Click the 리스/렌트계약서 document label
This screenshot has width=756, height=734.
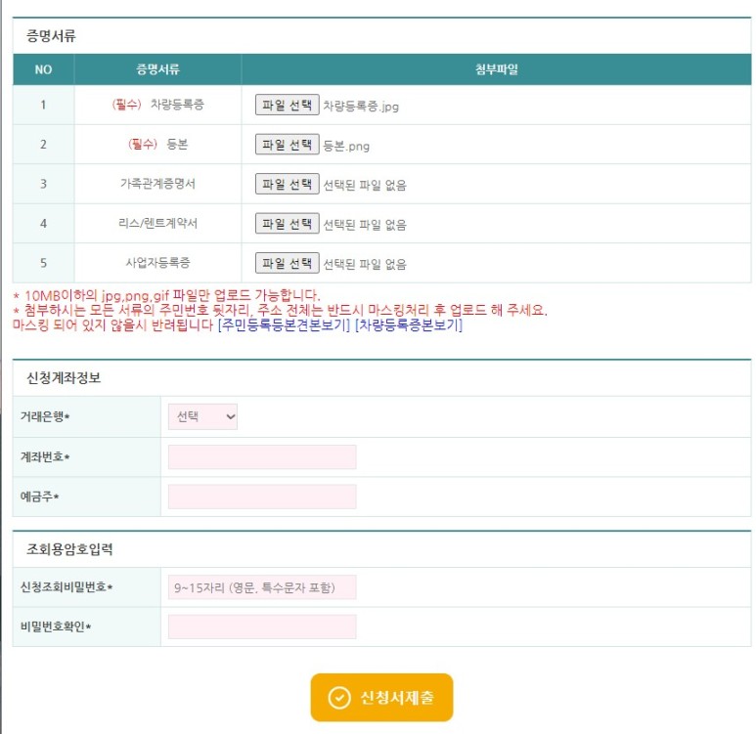click(157, 223)
